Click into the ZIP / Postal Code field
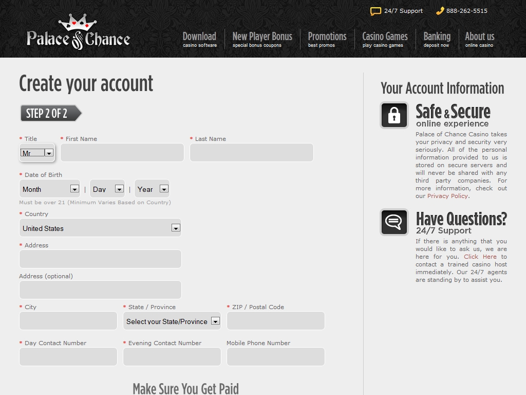Image resolution: width=526 pixels, height=395 pixels. pos(275,321)
